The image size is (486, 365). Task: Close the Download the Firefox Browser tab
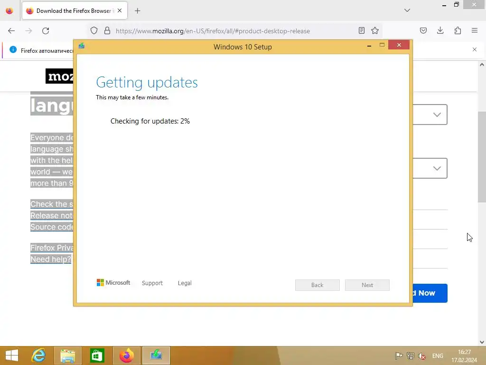click(x=120, y=10)
